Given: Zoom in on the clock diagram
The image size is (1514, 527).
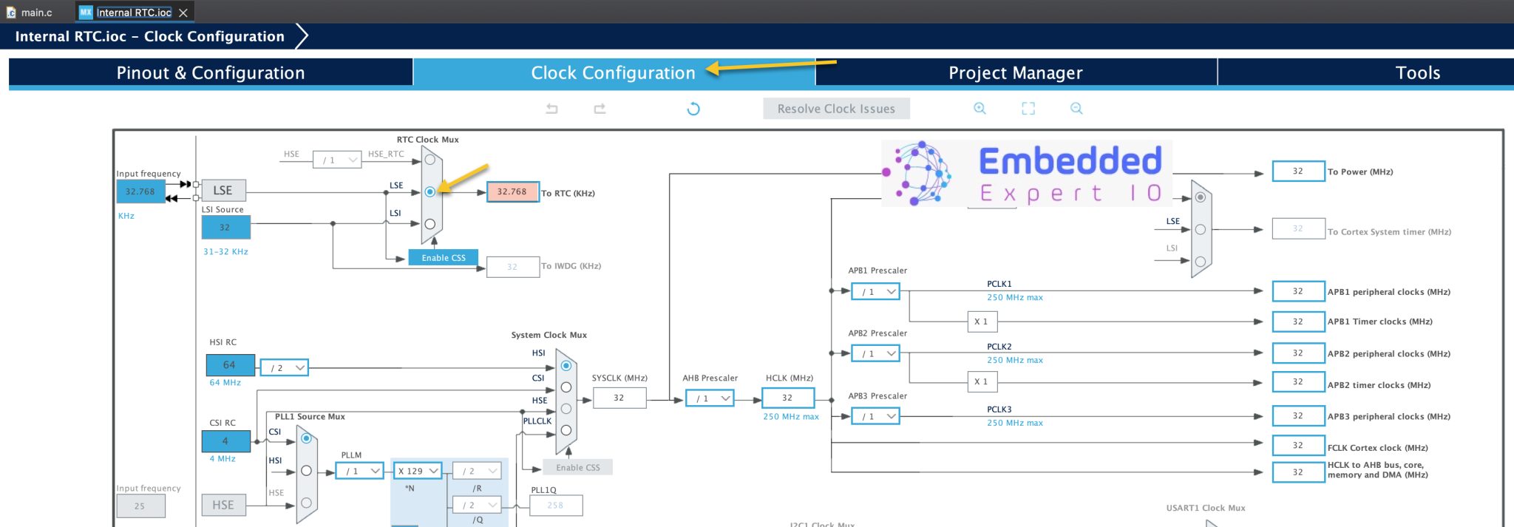Looking at the screenshot, I should (x=980, y=109).
